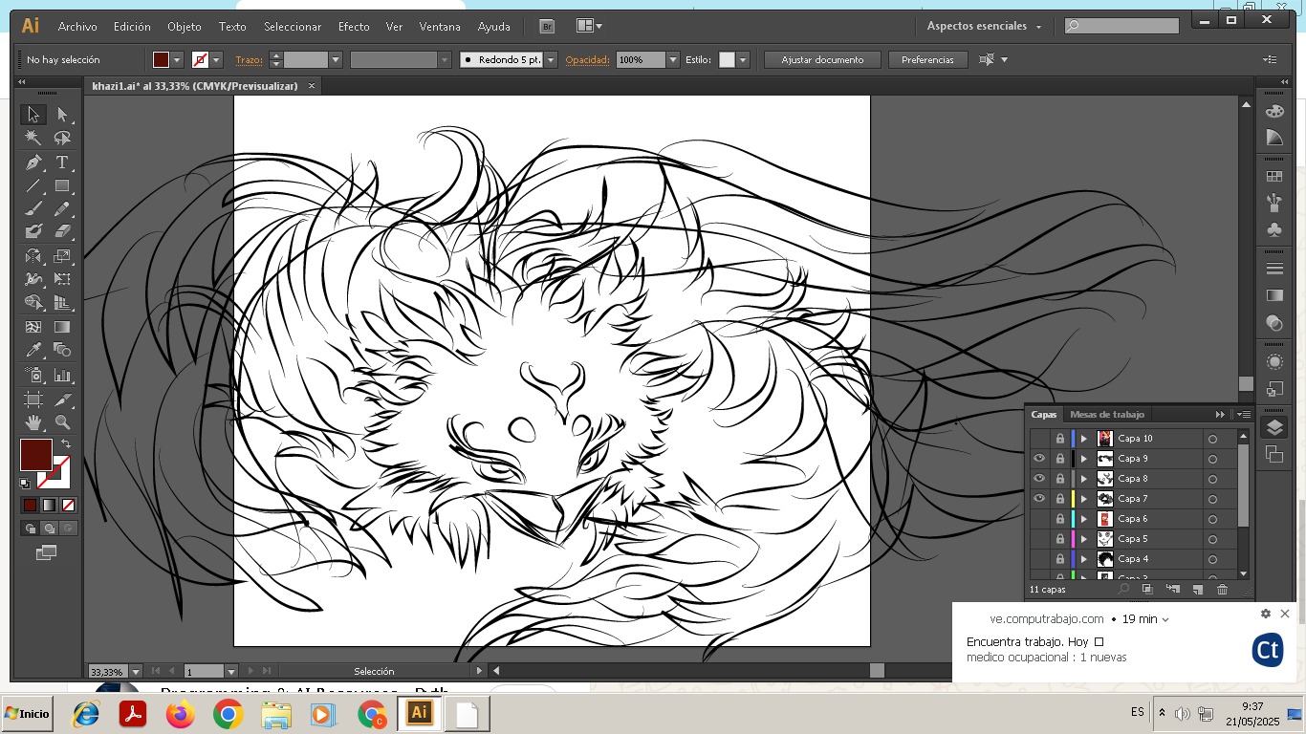The image size is (1306, 734).
Task: Select the Slice tool
Action: point(62,399)
